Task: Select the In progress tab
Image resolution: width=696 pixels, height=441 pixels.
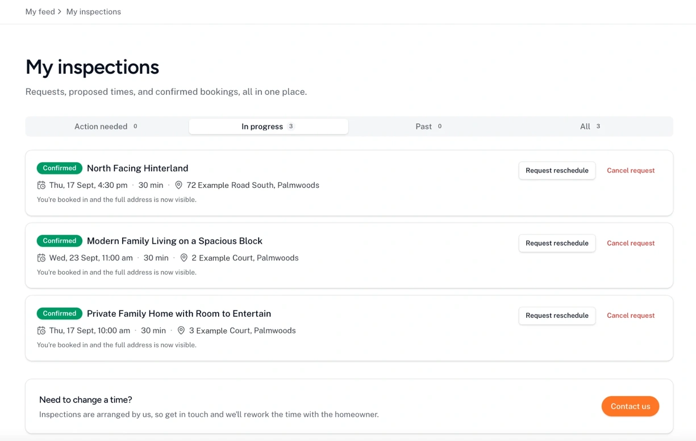Action: (268, 127)
